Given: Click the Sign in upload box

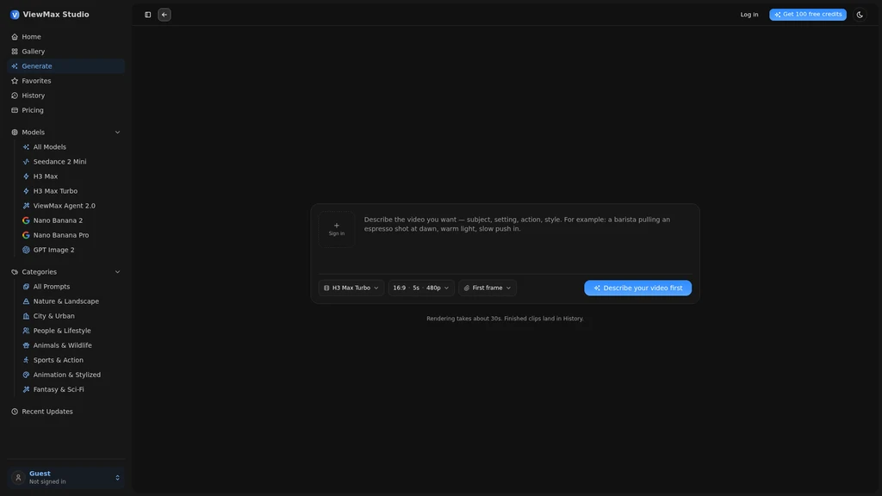Looking at the screenshot, I should click(x=337, y=229).
